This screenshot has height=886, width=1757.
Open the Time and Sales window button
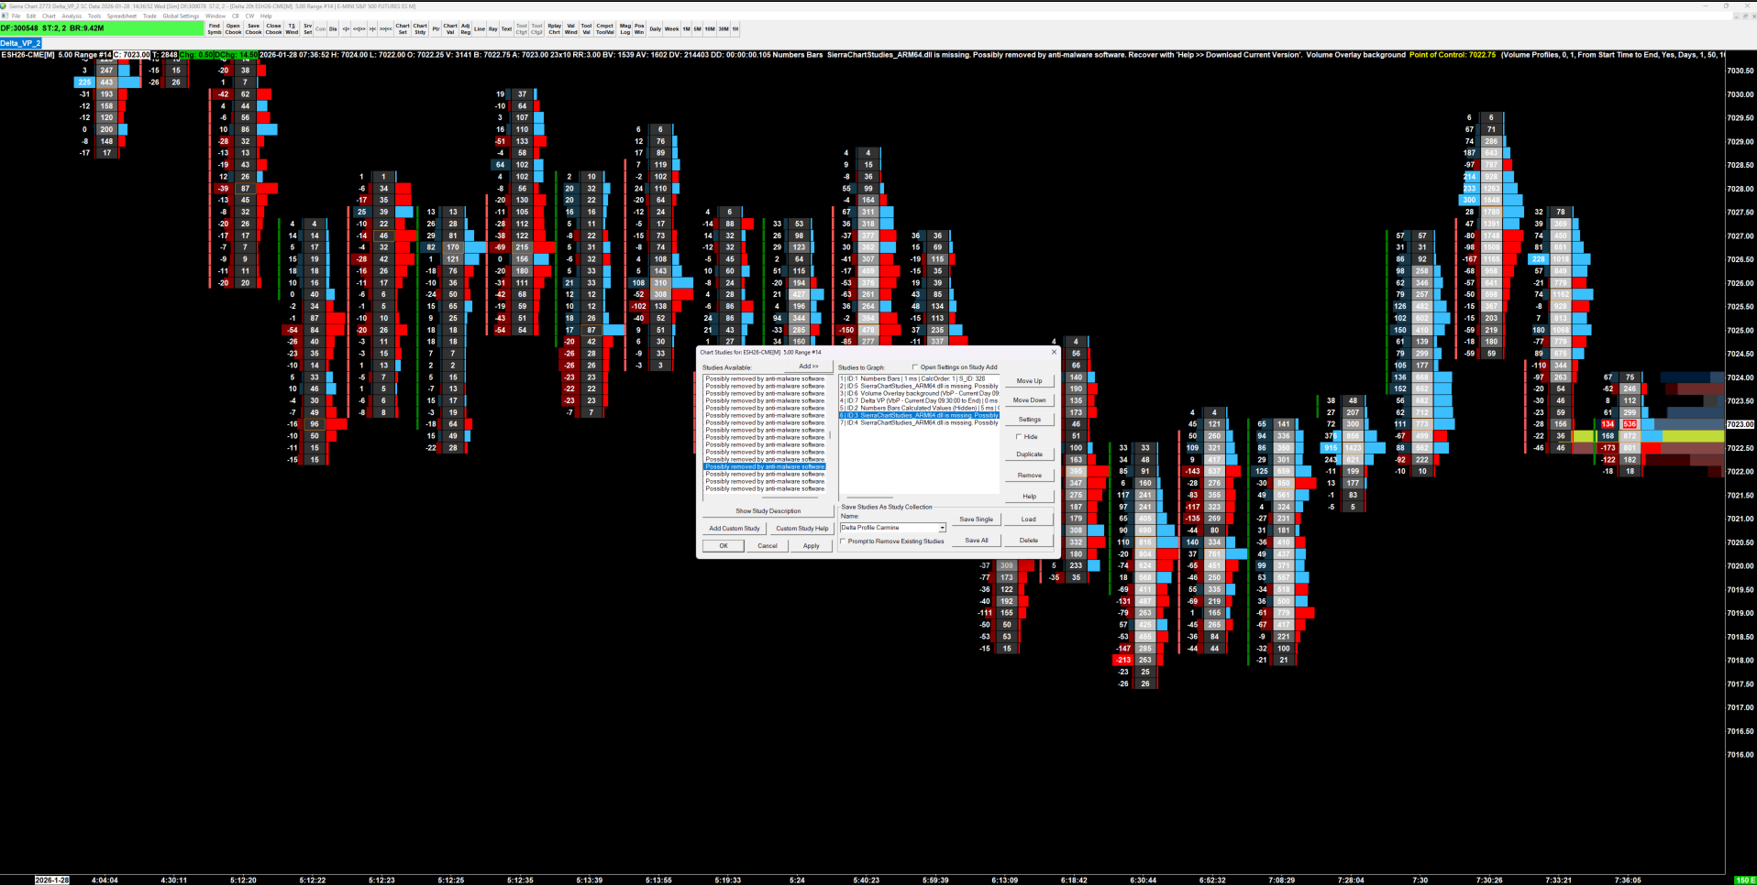(x=292, y=28)
